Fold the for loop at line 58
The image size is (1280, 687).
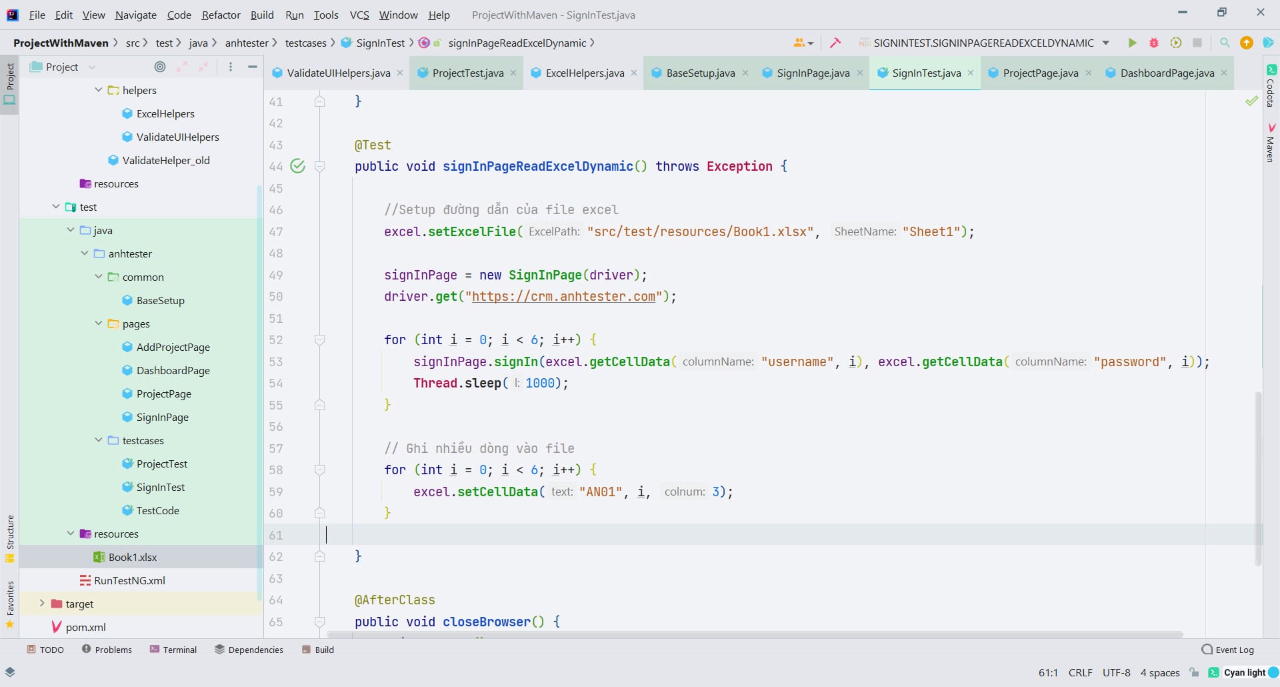pyautogui.click(x=320, y=470)
